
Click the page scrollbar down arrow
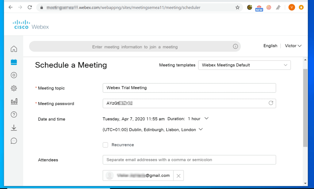pos(305,183)
